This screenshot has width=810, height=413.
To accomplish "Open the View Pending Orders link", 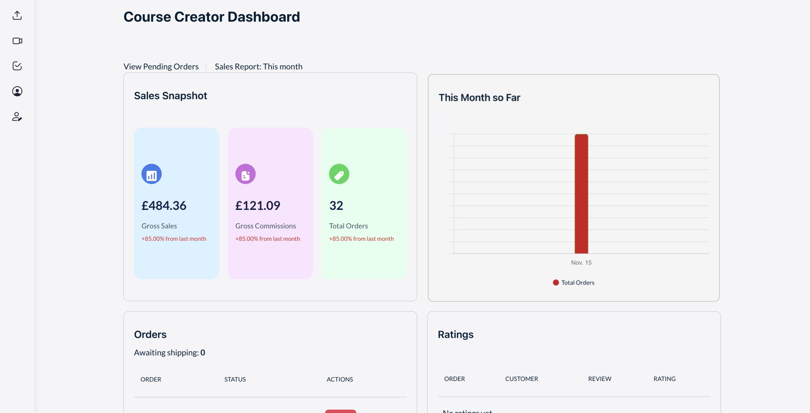I will tap(161, 66).
